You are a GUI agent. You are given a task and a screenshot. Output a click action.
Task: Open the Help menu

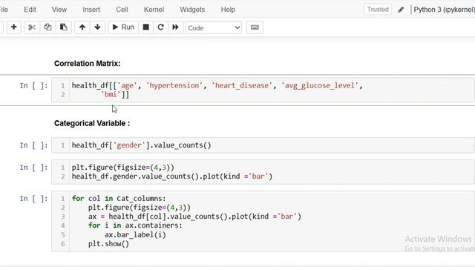(228, 10)
